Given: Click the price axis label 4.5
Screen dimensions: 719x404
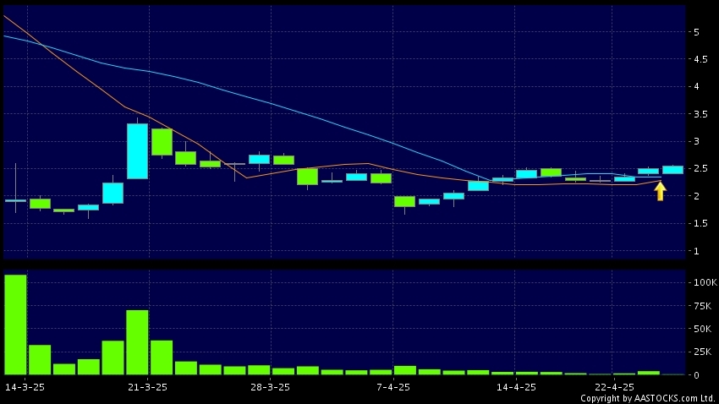Looking at the screenshot, I should click(x=700, y=59).
